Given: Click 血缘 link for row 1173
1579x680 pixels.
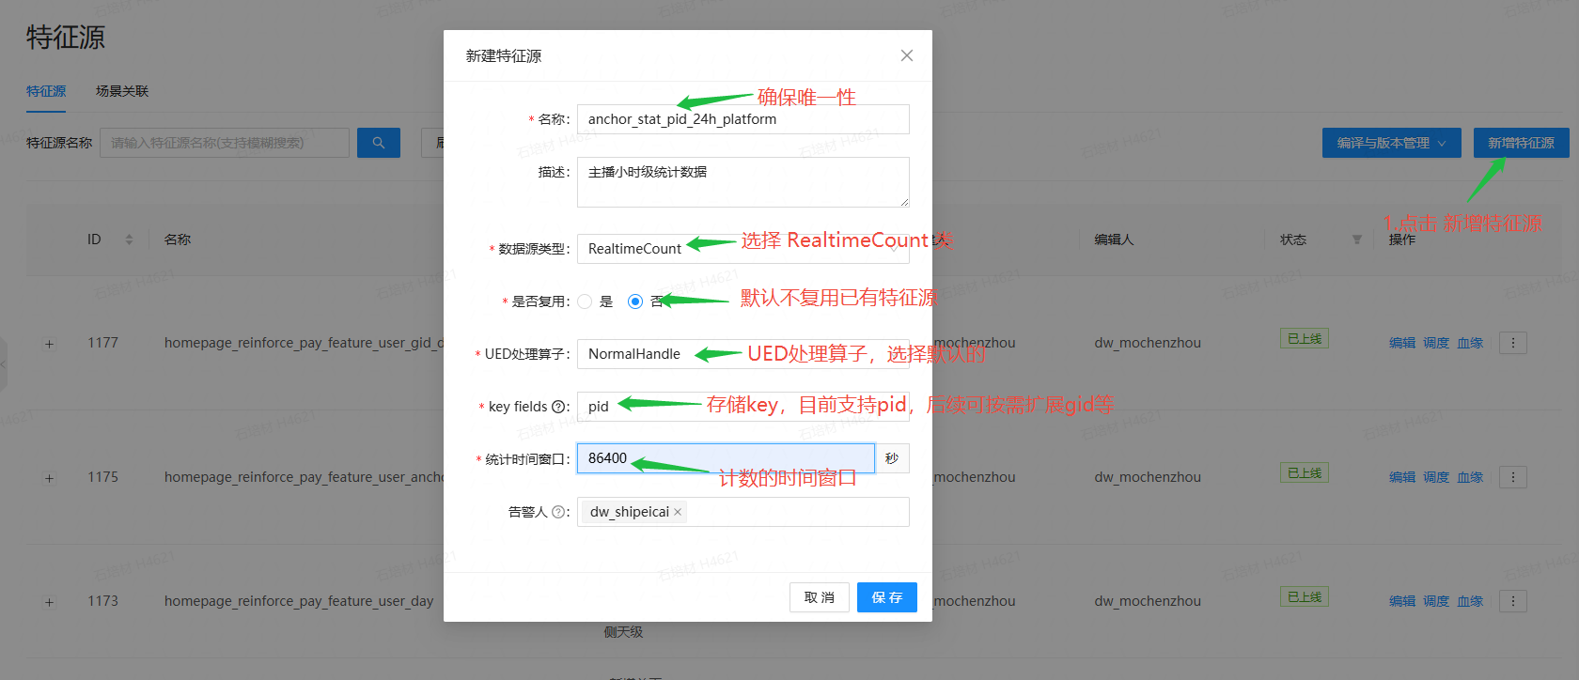Looking at the screenshot, I should [1470, 601].
